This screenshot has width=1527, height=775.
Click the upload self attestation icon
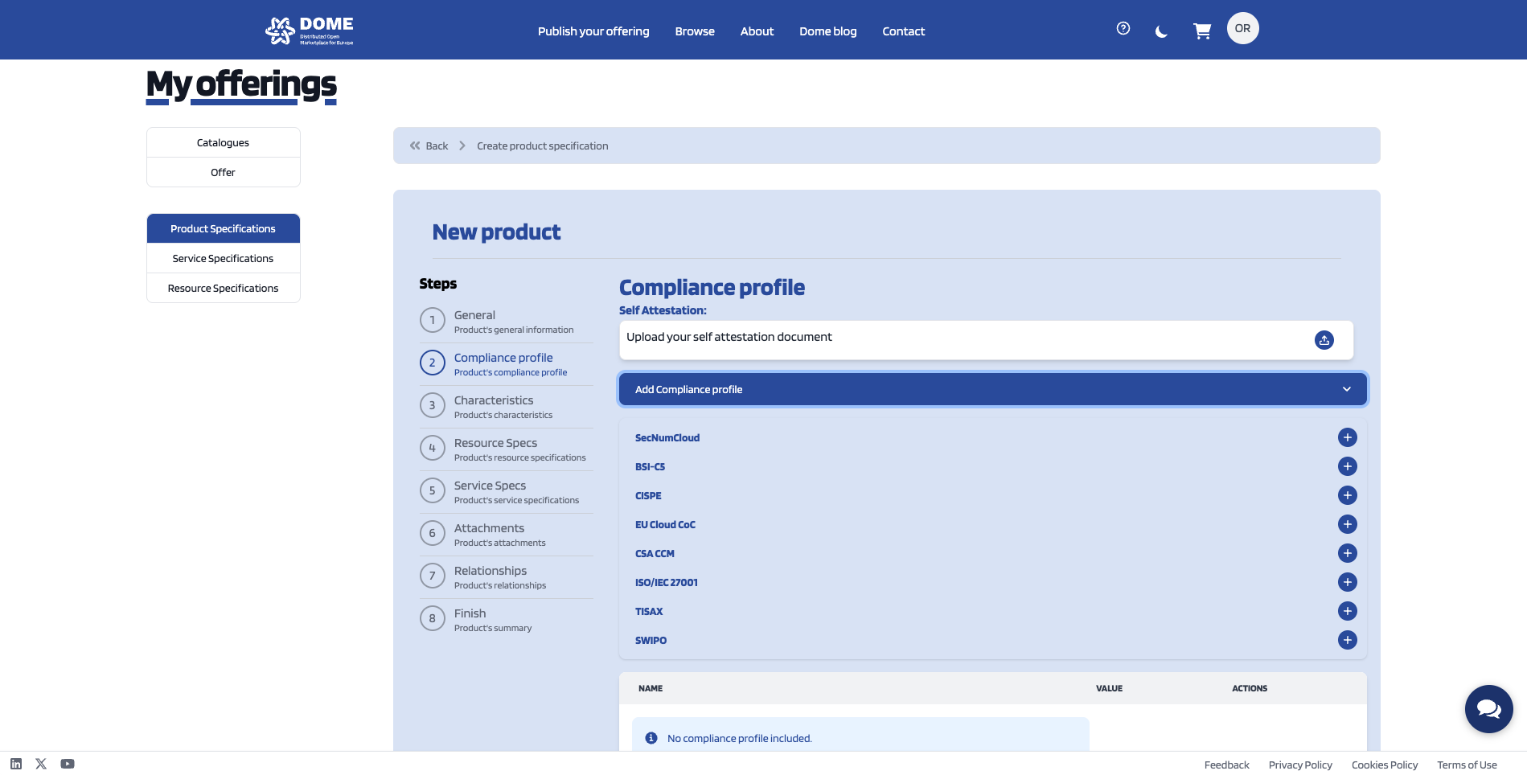point(1324,340)
